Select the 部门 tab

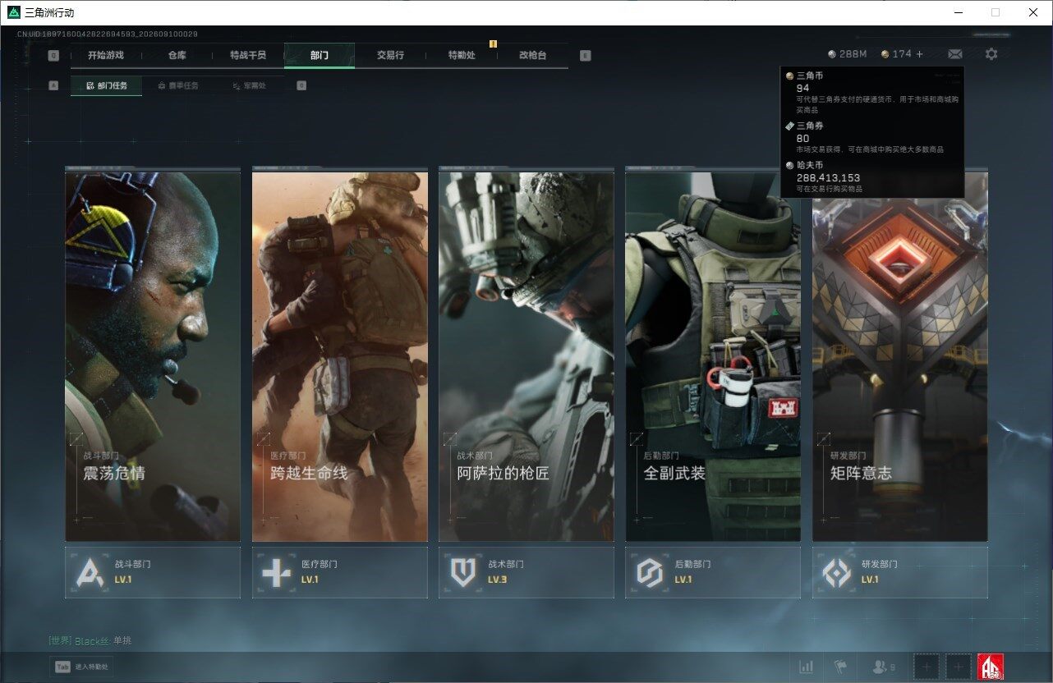click(x=320, y=55)
